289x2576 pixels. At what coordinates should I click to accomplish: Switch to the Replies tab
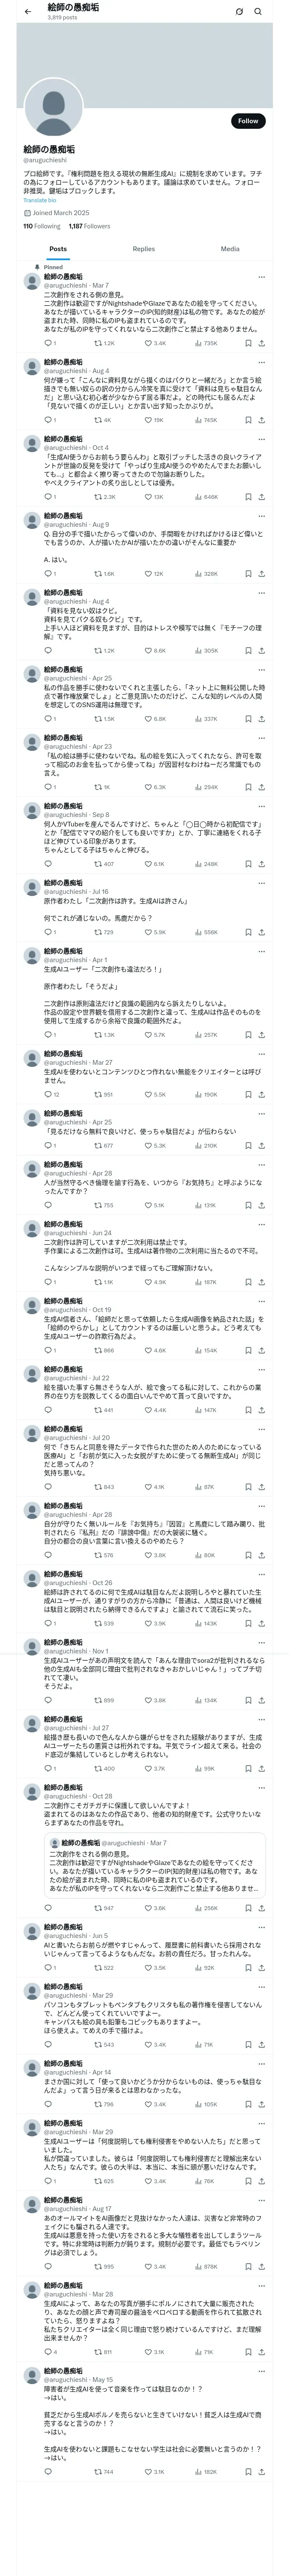[143, 249]
